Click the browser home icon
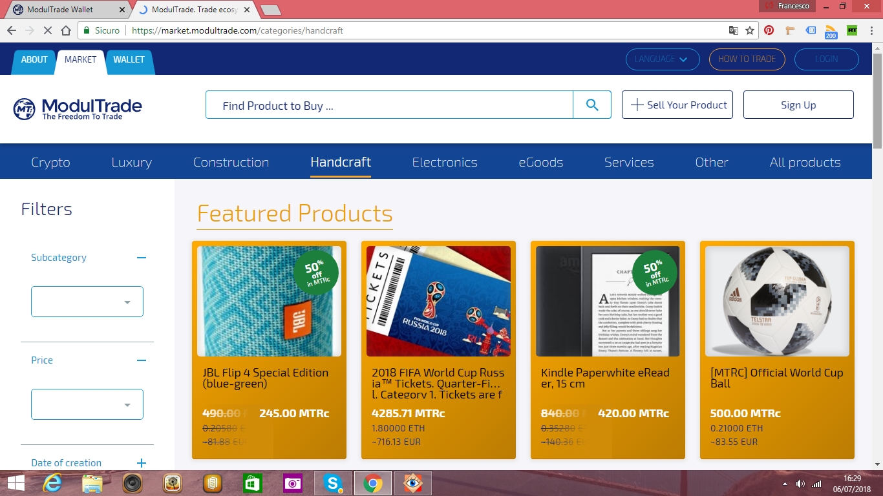 click(66, 30)
